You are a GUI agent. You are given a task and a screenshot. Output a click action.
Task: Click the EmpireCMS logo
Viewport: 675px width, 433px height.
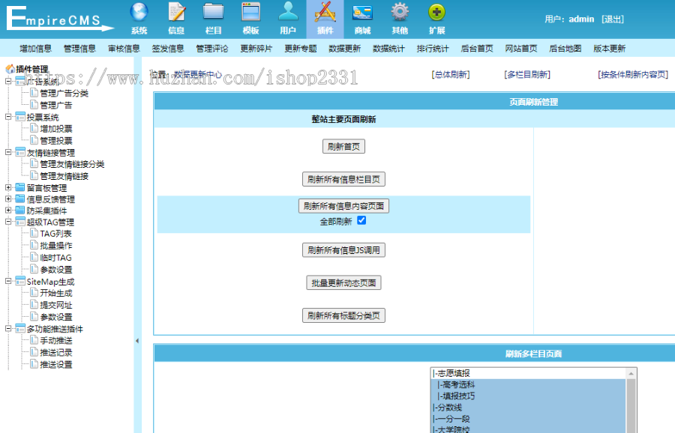coord(60,19)
